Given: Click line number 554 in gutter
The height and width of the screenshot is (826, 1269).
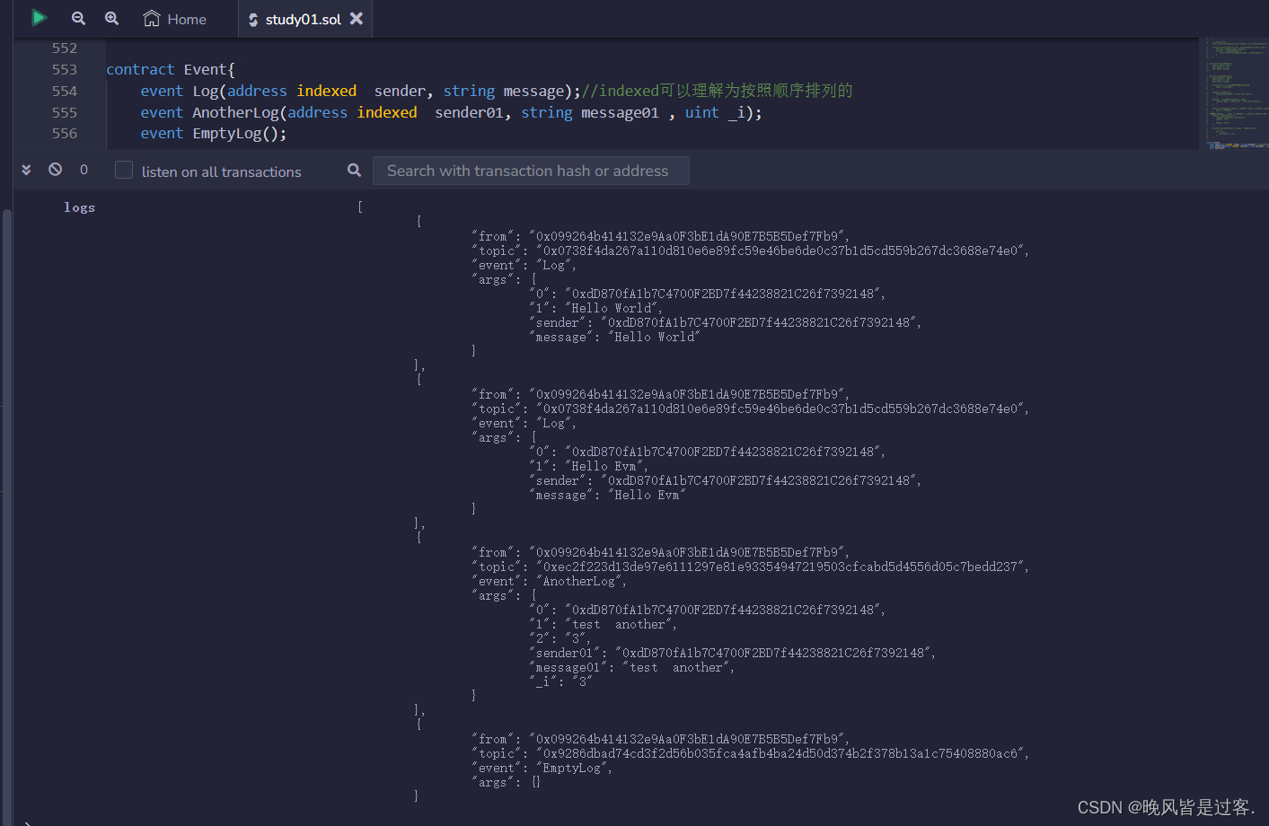Looking at the screenshot, I should point(65,91).
